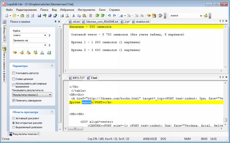Collapse the Параметры section chevron
This screenshot has width=230, height=143.
click(x=52, y=65)
